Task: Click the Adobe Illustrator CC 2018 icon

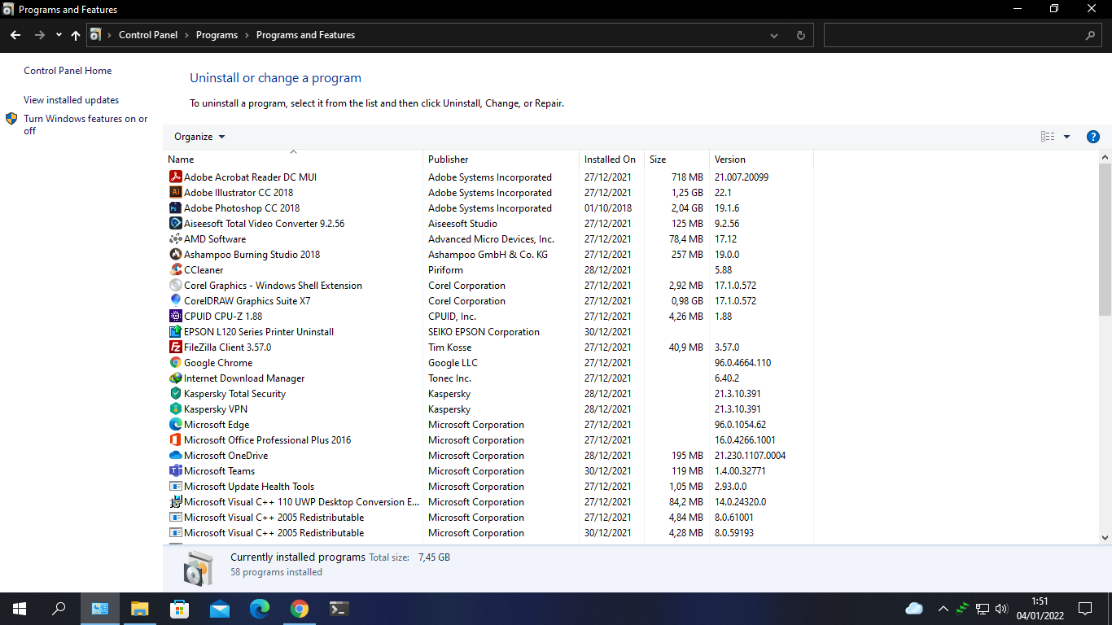Action: tap(175, 193)
